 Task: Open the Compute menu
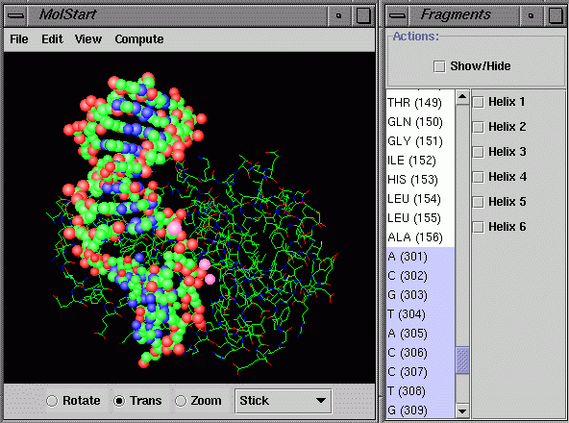click(x=139, y=38)
